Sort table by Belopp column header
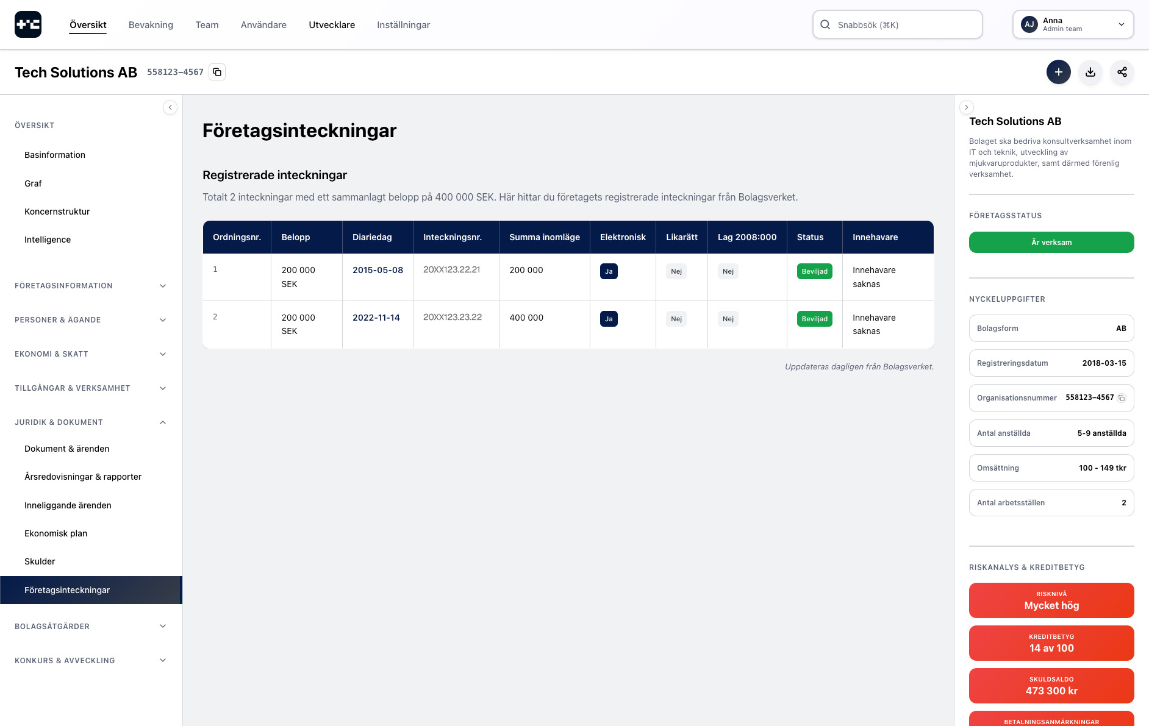This screenshot has width=1149, height=726. 296,237
